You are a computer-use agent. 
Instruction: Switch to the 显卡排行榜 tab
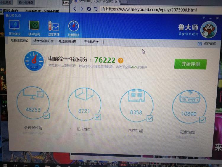tap(91, 42)
